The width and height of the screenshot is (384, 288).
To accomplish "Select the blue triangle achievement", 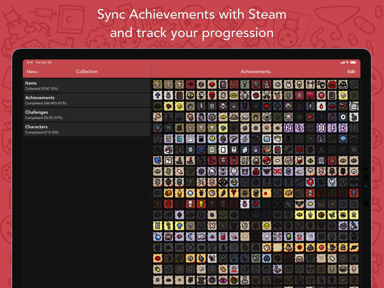I will pyautogui.click(x=278, y=247).
